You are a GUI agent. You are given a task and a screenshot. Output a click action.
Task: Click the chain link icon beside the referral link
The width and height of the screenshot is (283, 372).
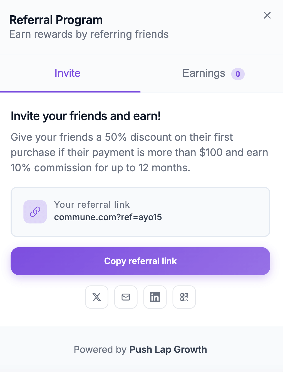coord(35,212)
